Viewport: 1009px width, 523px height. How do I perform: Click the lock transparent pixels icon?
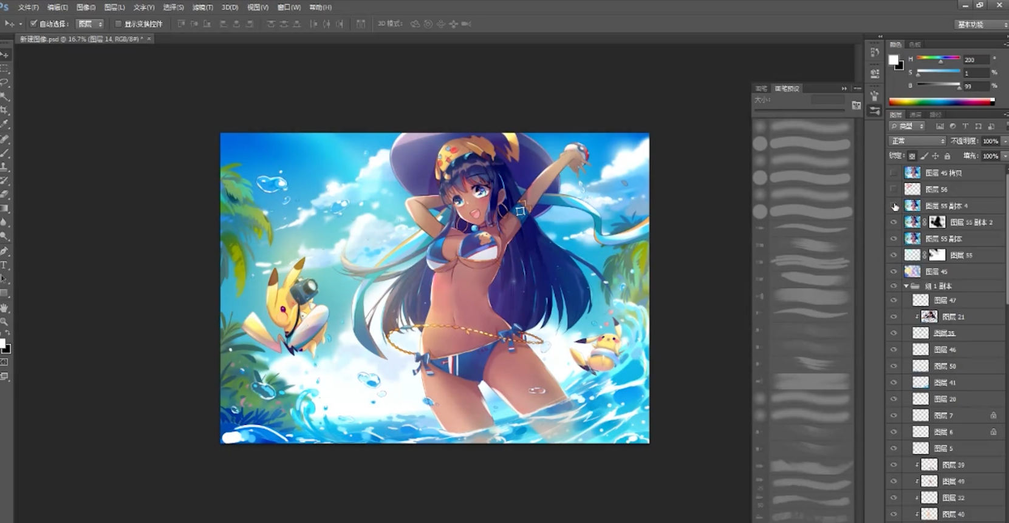pyautogui.click(x=912, y=157)
